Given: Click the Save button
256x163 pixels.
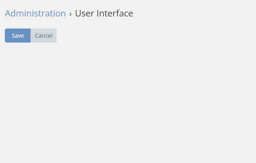Looking at the screenshot, I should click(x=18, y=35).
